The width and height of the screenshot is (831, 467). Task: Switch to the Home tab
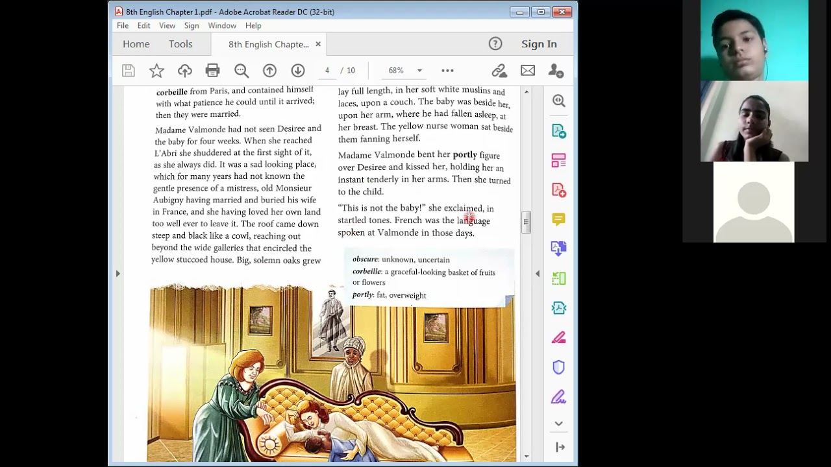point(136,44)
